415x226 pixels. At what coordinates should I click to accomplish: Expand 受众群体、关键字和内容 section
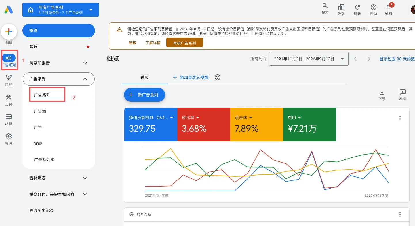[85, 194]
